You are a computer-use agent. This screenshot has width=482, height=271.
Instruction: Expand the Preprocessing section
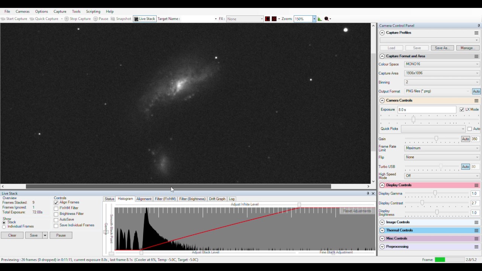382,247
